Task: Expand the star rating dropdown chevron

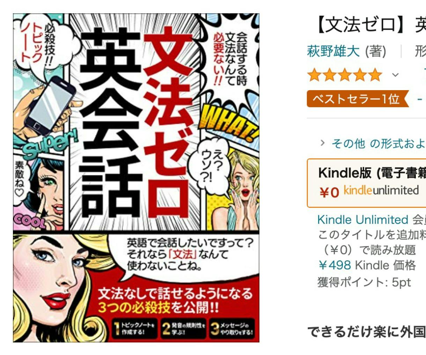Action: [395, 75]
